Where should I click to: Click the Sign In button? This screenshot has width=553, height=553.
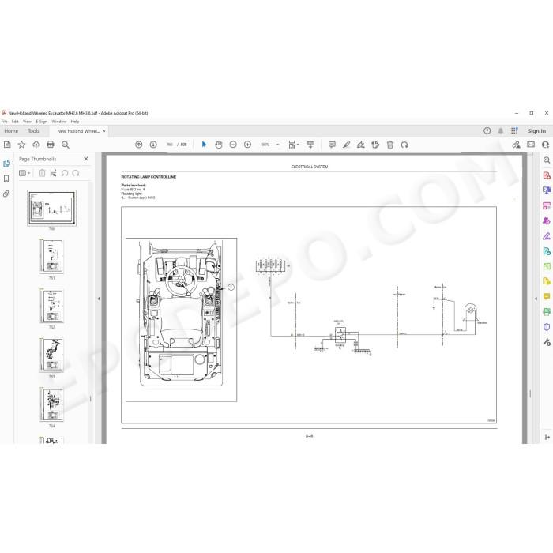coord(536,131)
